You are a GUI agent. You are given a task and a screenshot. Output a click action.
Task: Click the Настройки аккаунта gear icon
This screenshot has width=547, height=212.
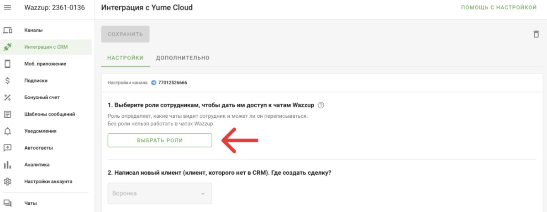(x=7, y=182)
